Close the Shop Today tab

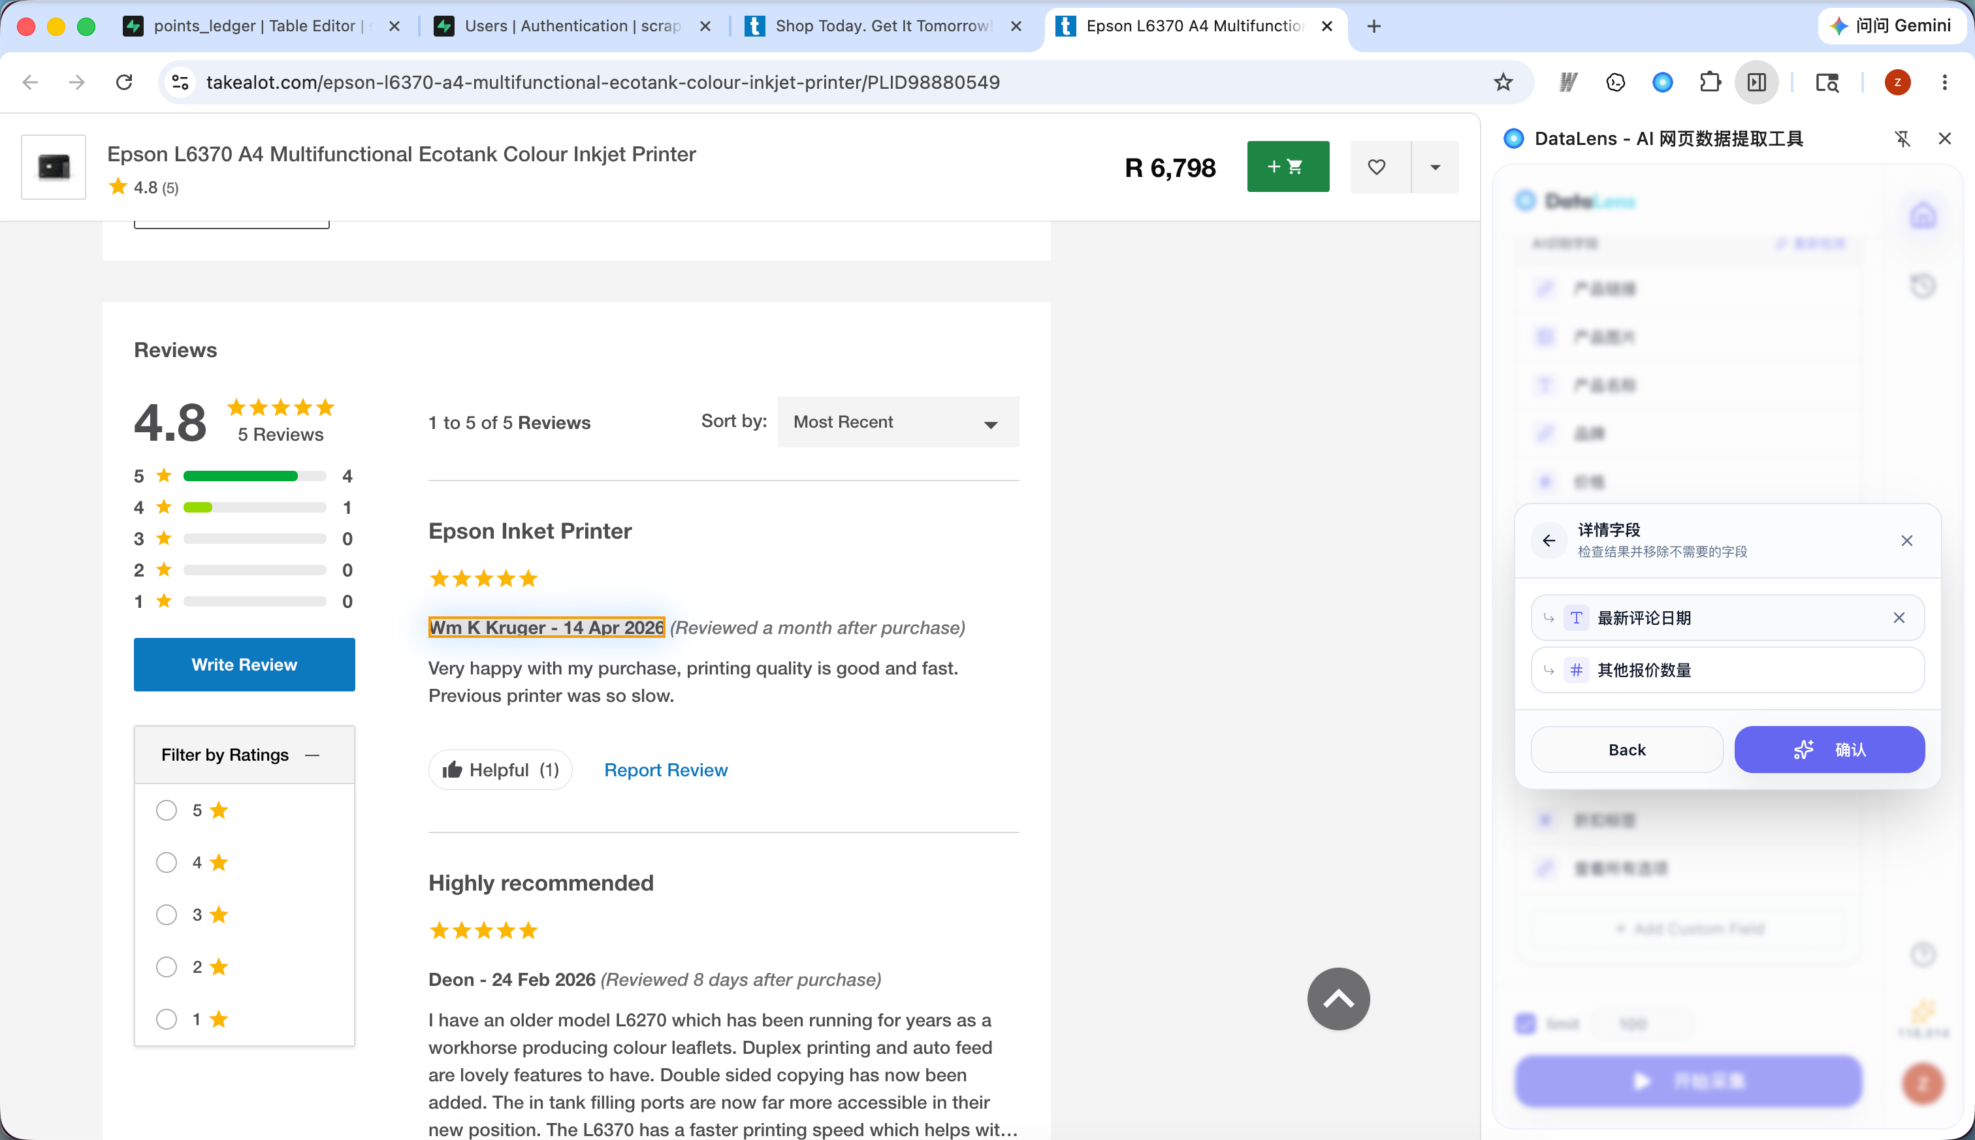[1016, 26]
